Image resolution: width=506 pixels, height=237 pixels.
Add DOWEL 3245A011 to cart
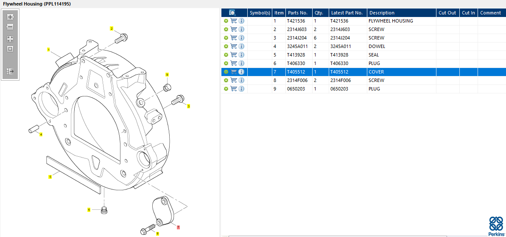234,46
